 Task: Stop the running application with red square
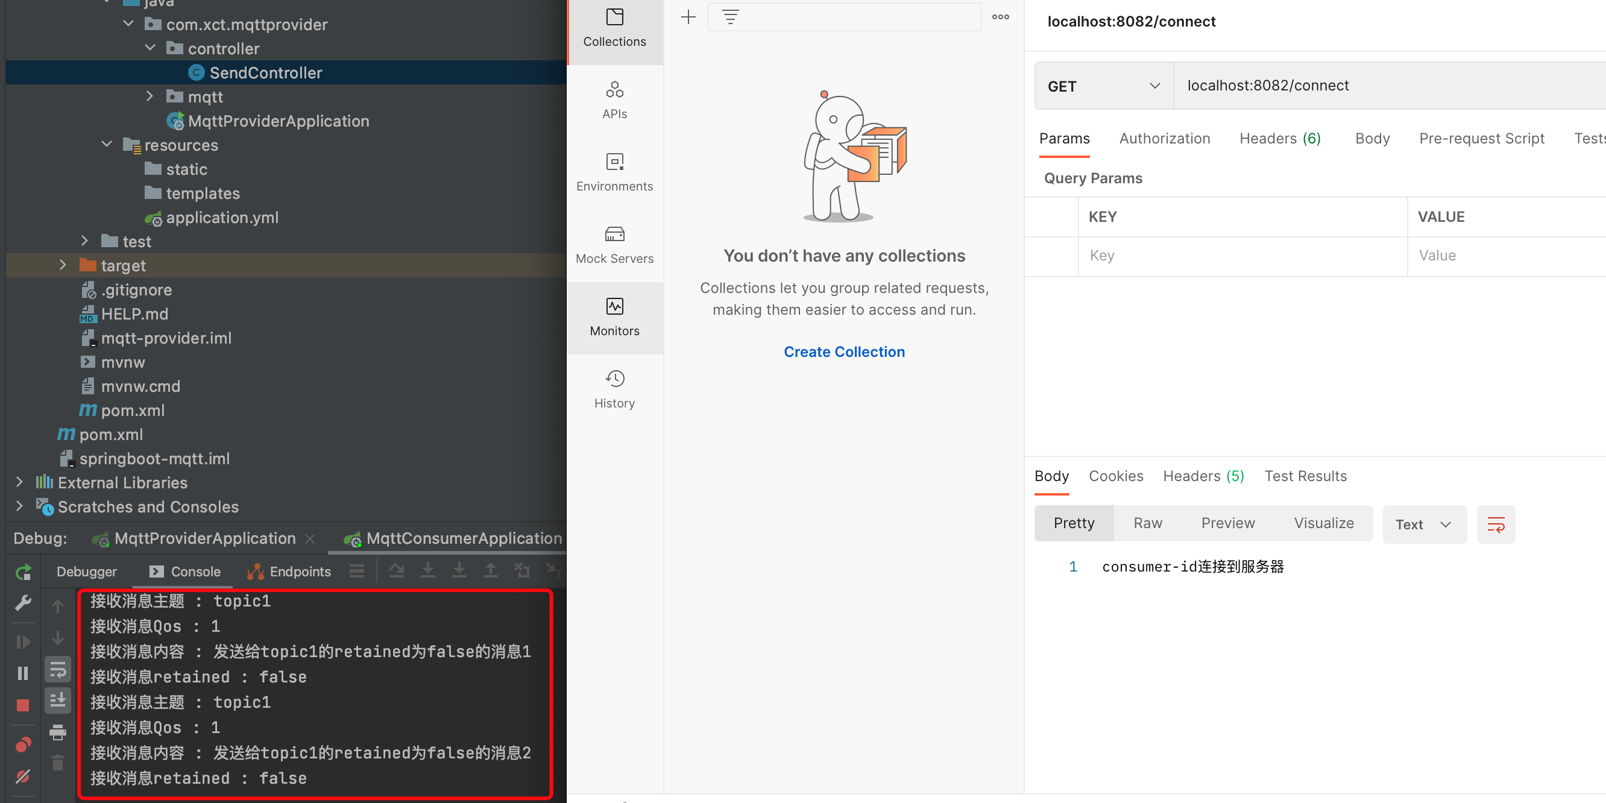click(x=23, y=705)
